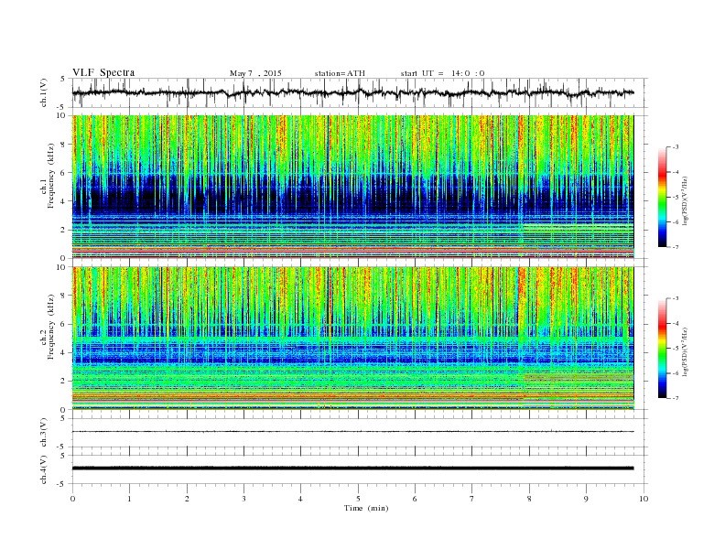This screenshot has height=560, width=725.
Task: Click the "4" kHz tick on ch.1 spectrogram
Action: coord(64,201)
